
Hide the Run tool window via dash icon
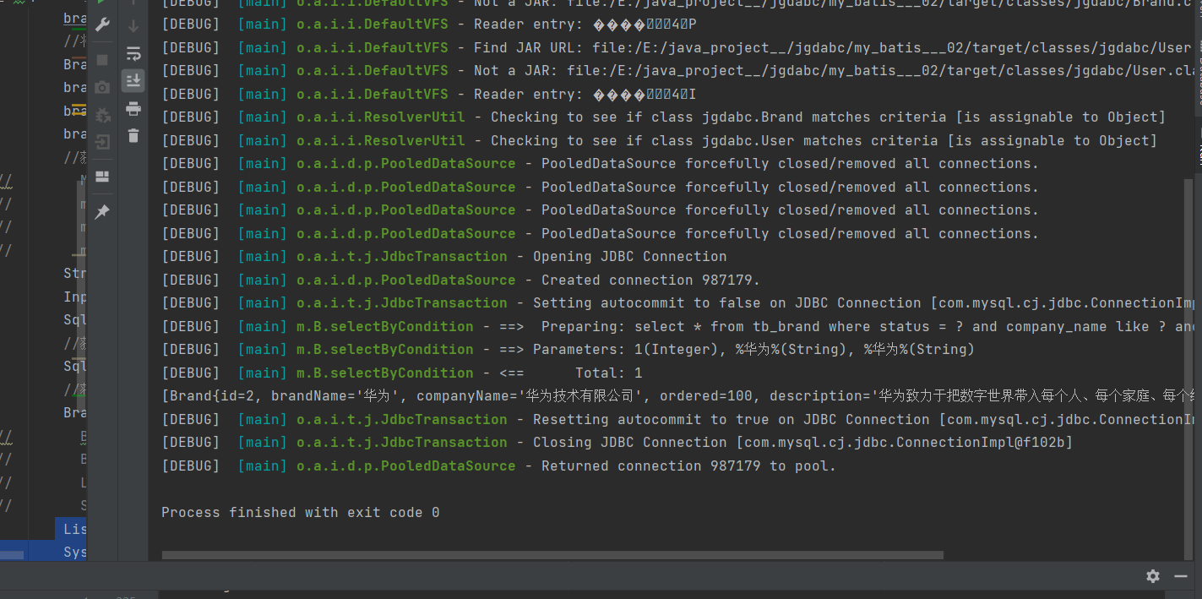tap(1181, 576)
